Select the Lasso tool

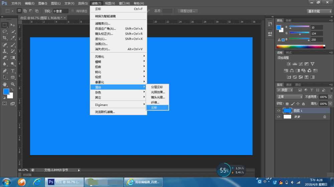pos(5,32)
